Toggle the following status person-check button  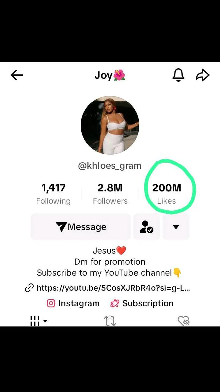click(146, 227)
